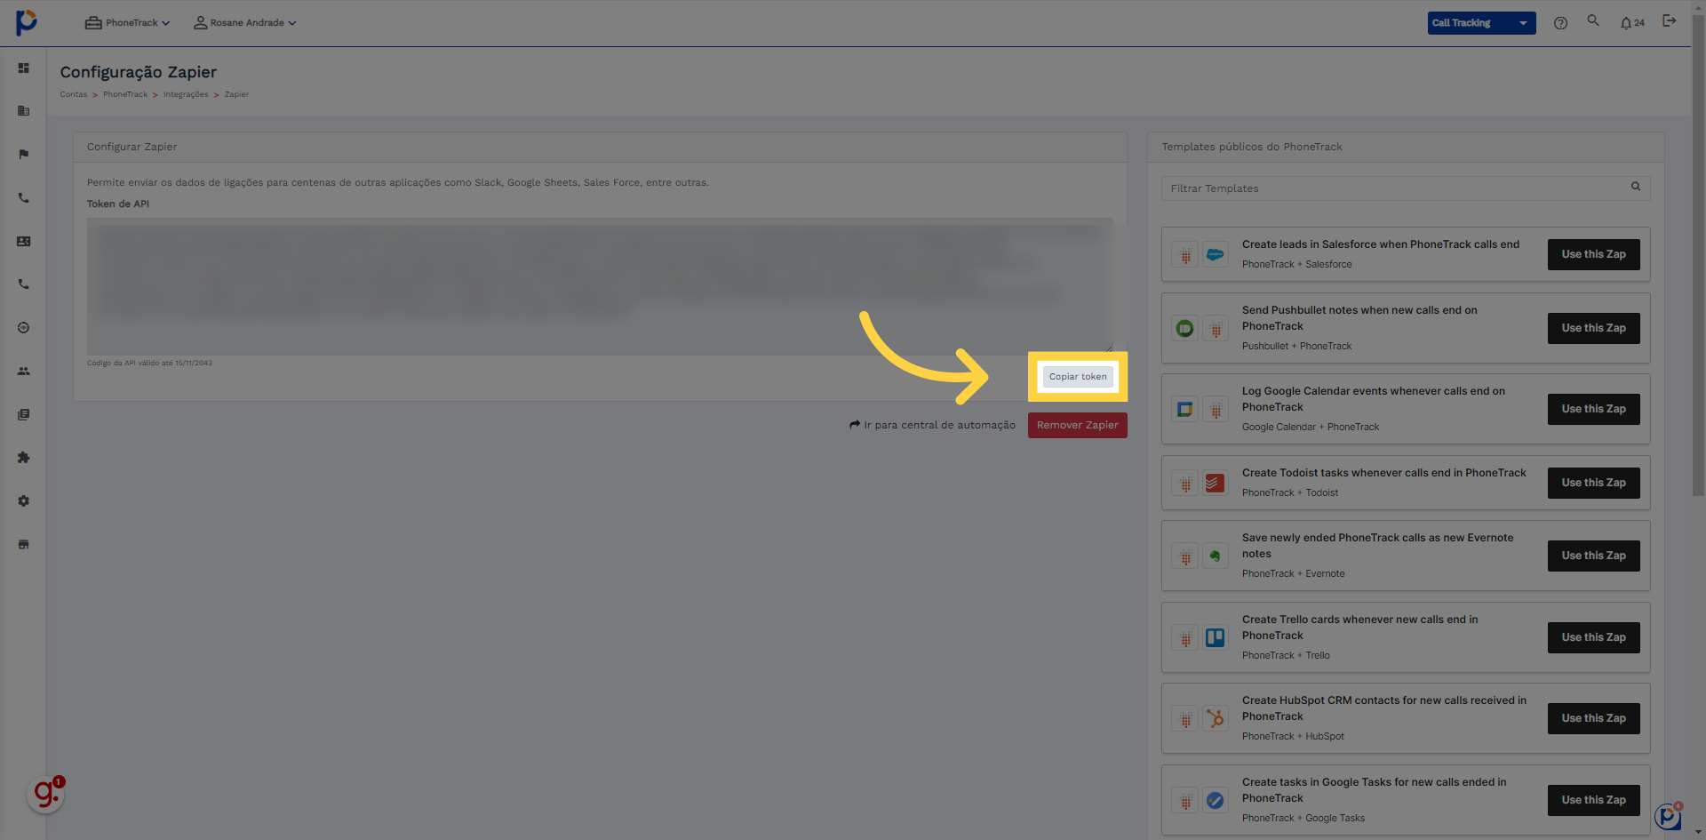Click the blurred API token text area
This screenshot has width=1706, height=840.
tap(600, 286)
